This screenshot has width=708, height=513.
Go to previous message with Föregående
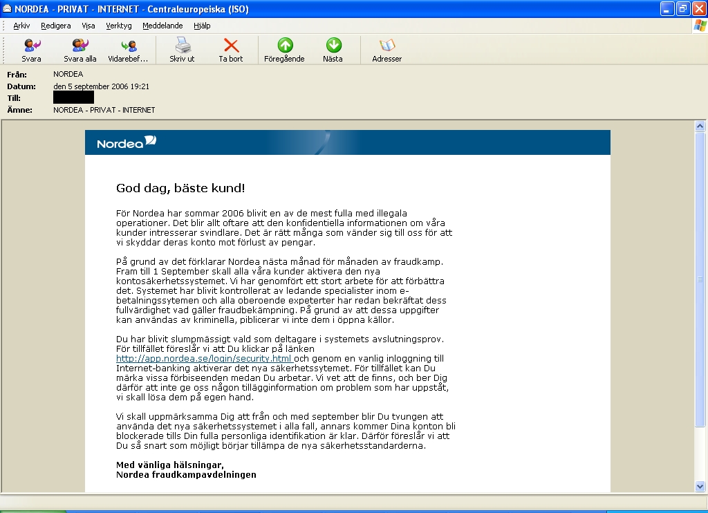point(285,45)
